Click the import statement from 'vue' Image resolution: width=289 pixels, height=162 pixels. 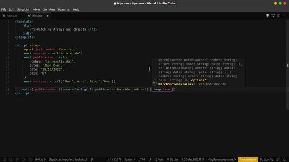50,49
